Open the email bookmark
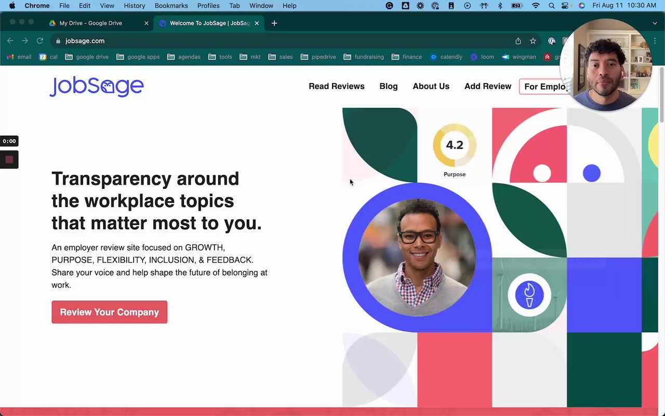This screenshot has height=416, width=665. (19, 57)
